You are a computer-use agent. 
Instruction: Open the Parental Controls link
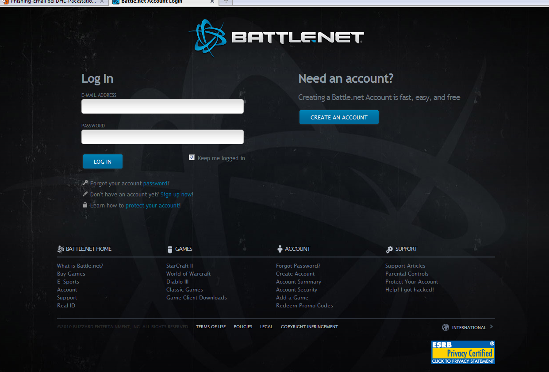pos(407,274)
